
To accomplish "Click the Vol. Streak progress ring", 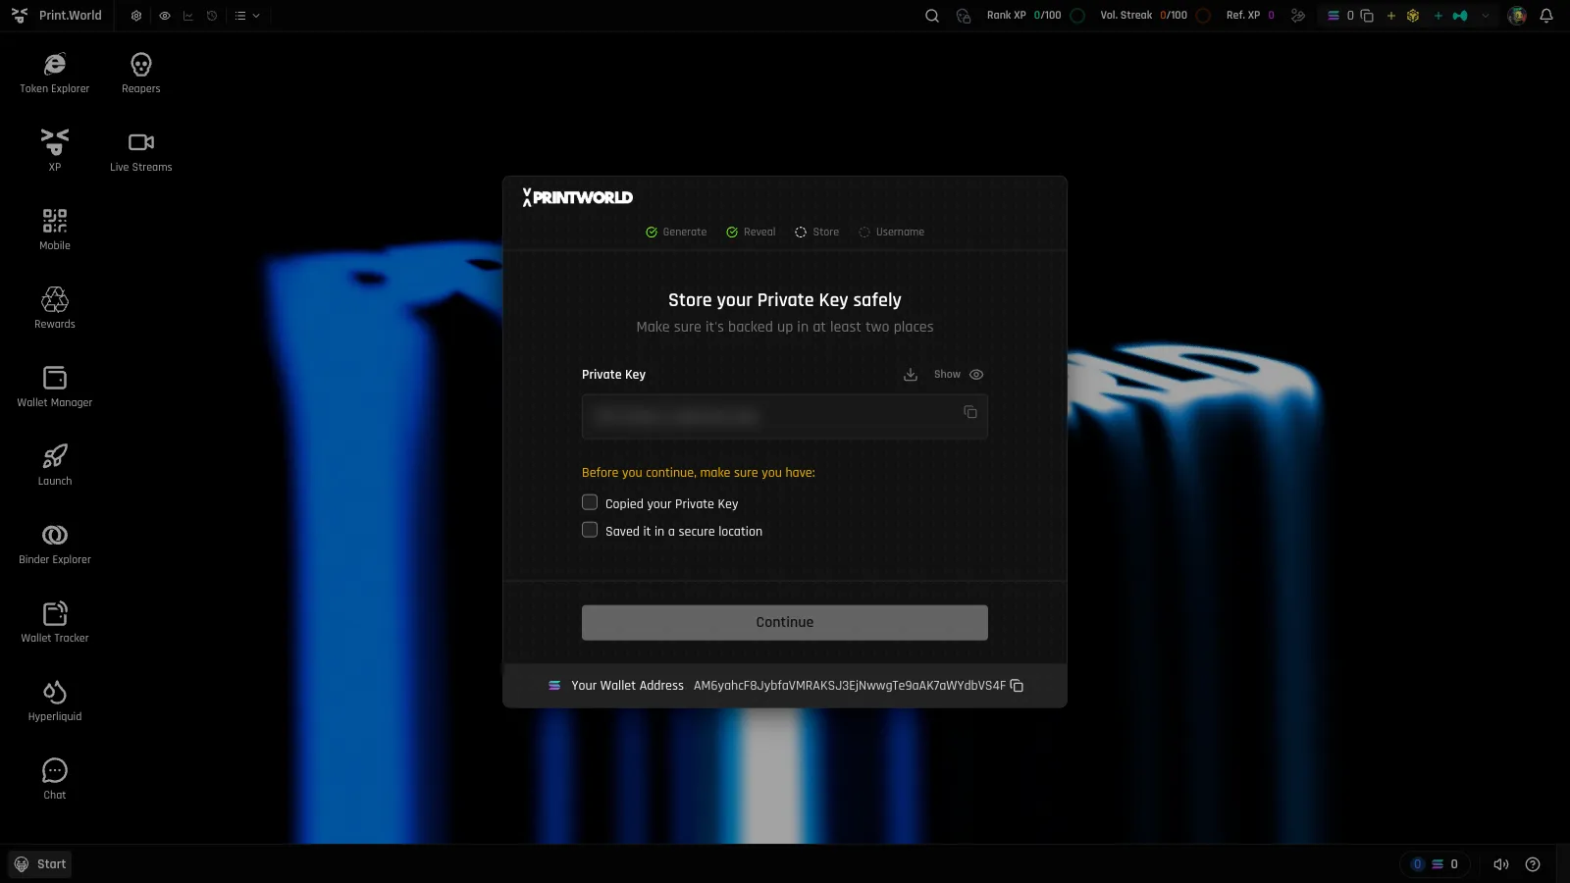I will pyautogui.click(x=1203, y=16).
